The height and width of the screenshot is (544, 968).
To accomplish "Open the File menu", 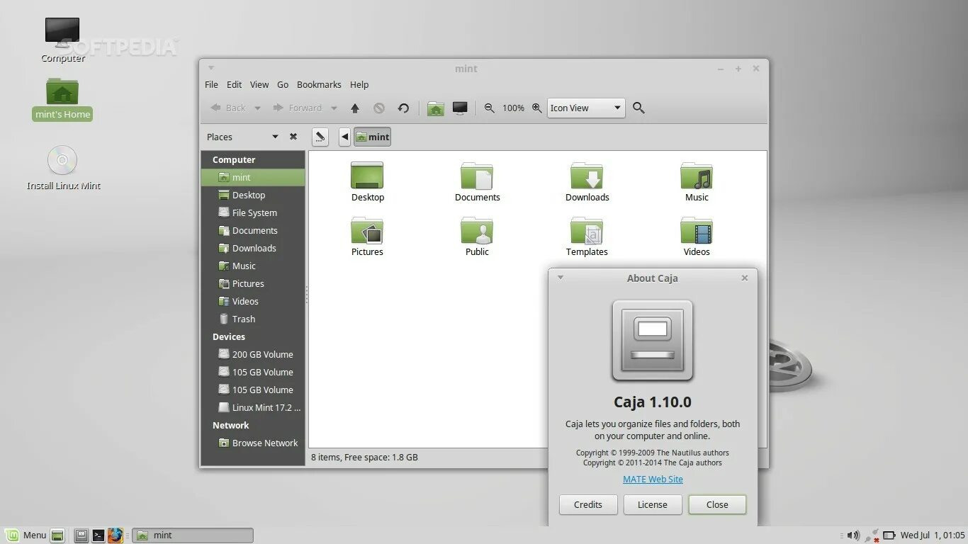I will pyautogui.click(x=211, y=84).
